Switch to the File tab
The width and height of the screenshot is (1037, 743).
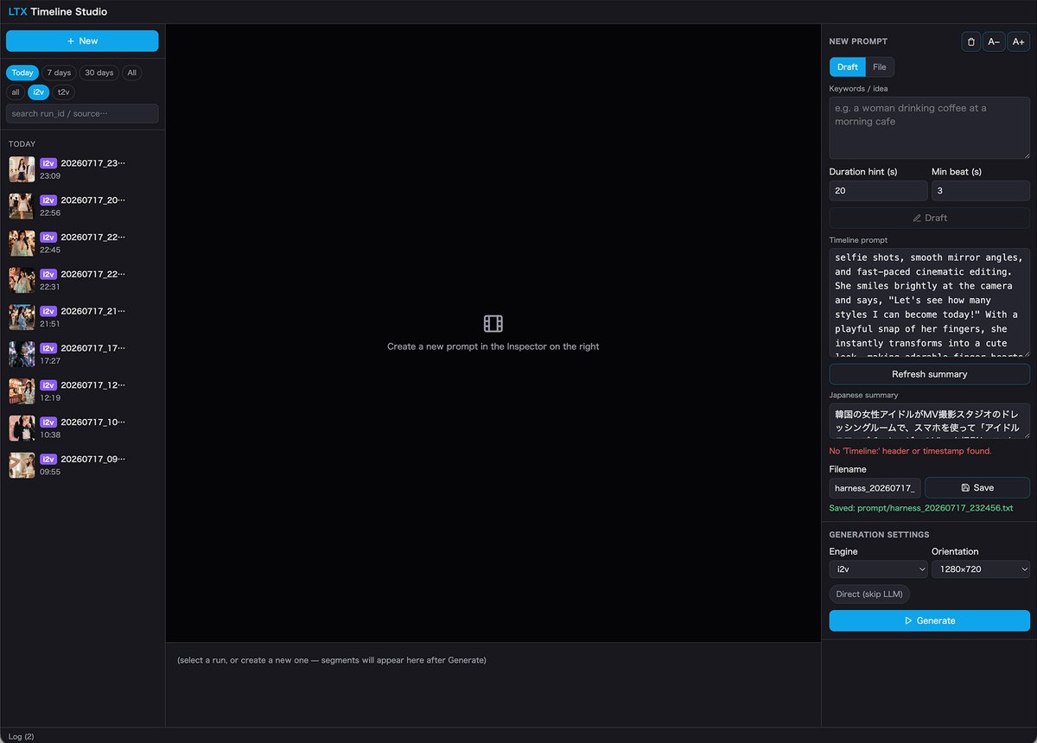pos(880,67)
